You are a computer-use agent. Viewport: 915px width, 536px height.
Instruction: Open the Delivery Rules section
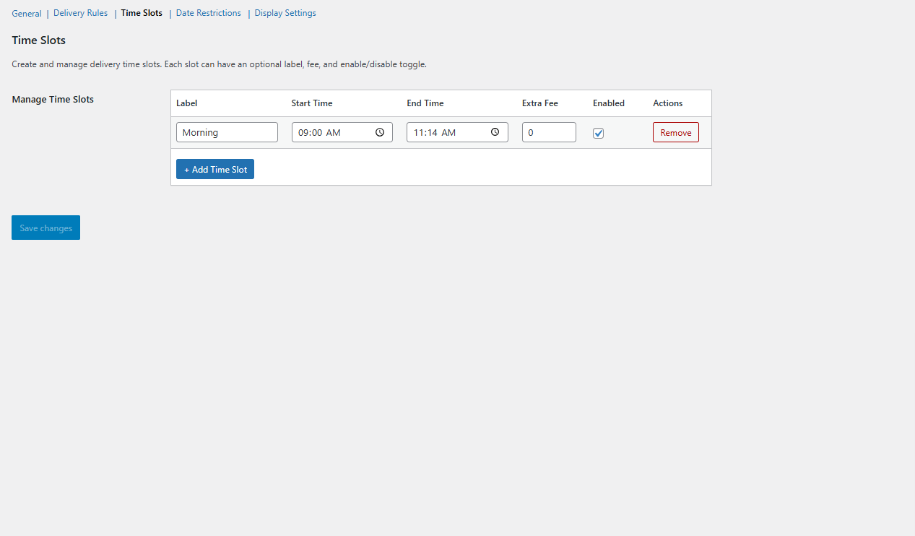pyautogui.click(x=80, y=13)
